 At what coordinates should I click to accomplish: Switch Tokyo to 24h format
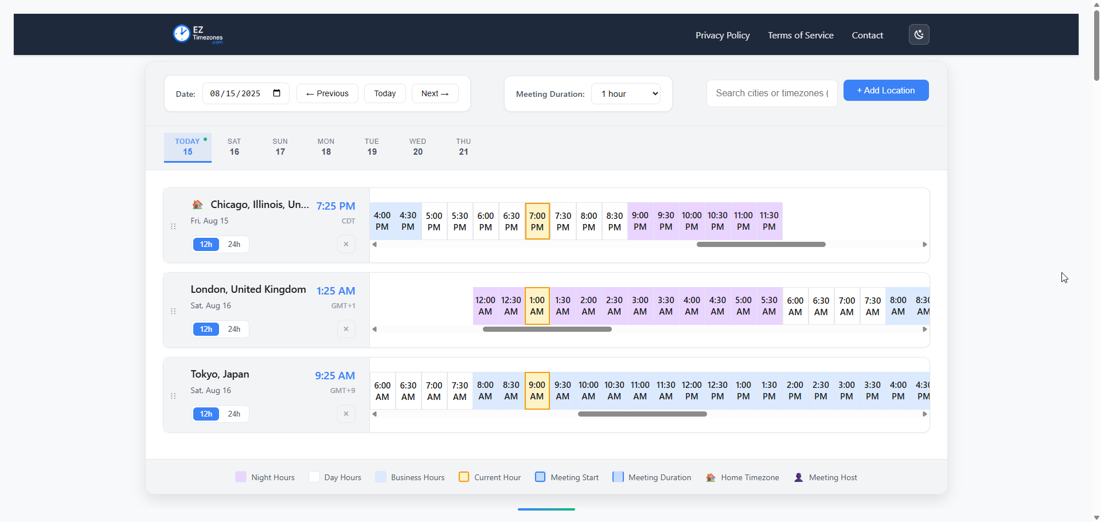click(234, 414)
